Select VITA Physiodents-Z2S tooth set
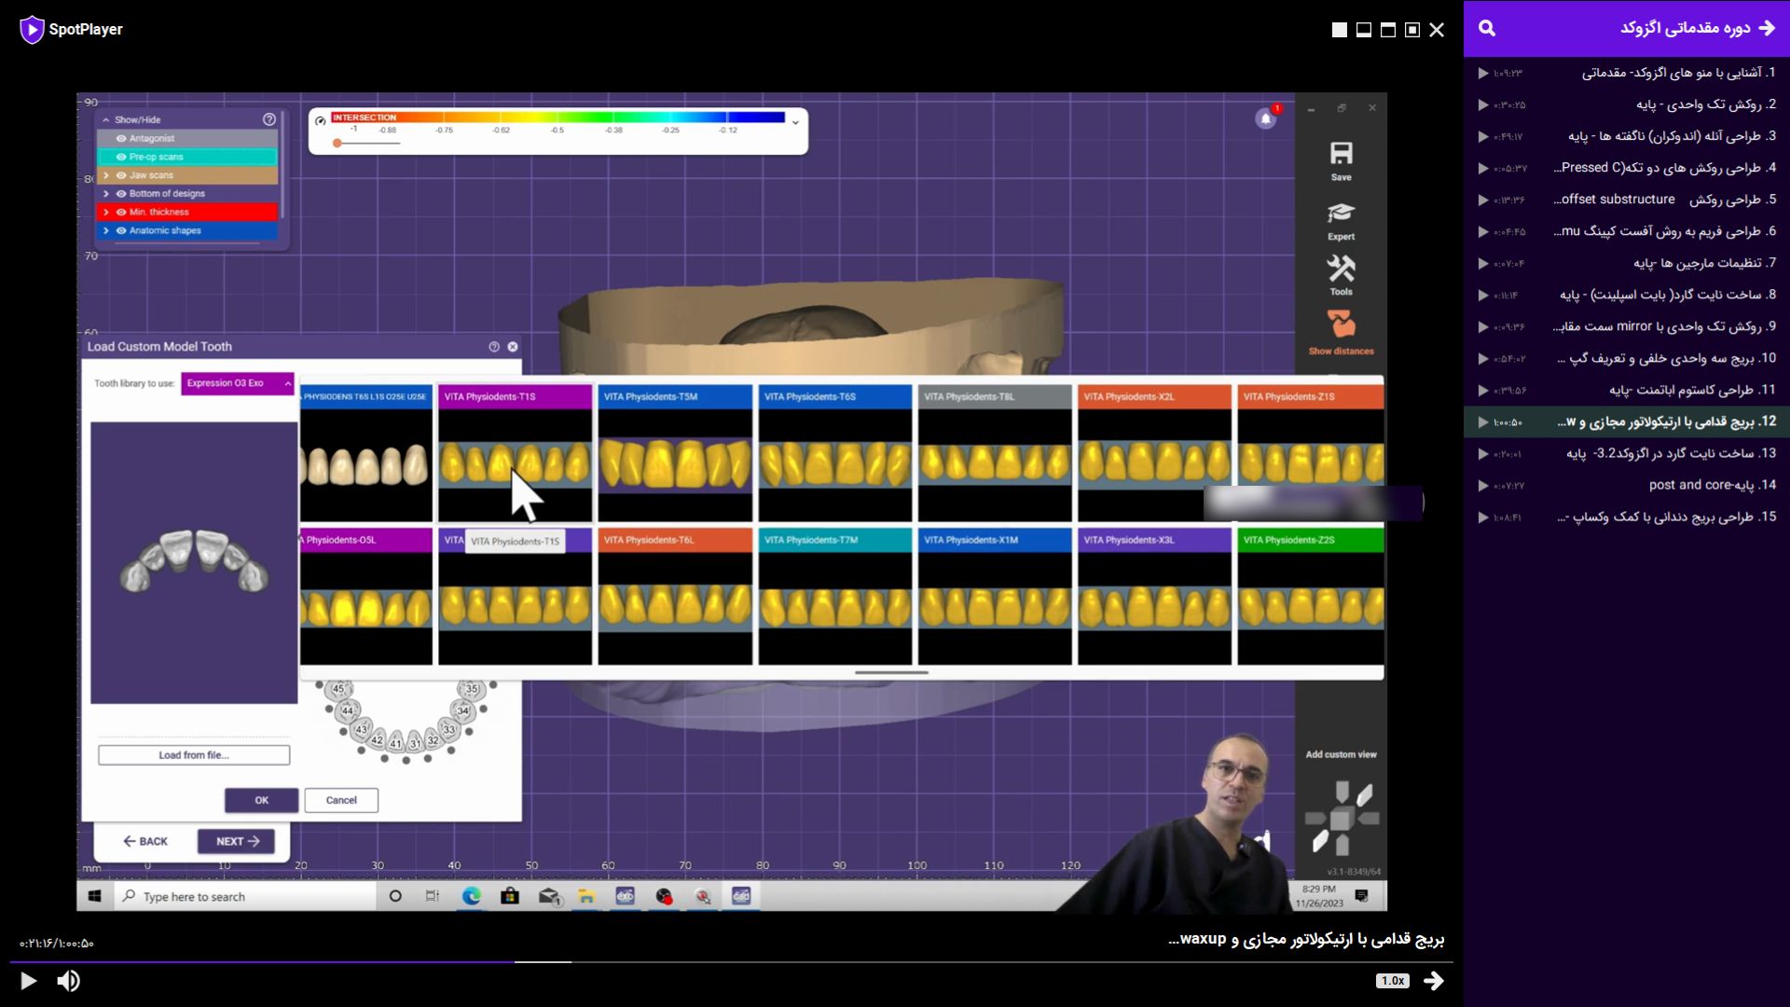 point(1310,597)
